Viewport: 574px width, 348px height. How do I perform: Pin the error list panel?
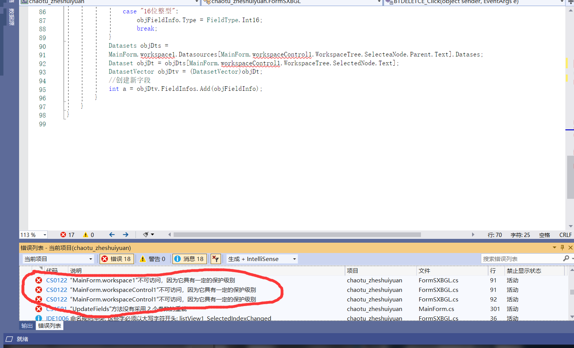[x=562, y=248]
